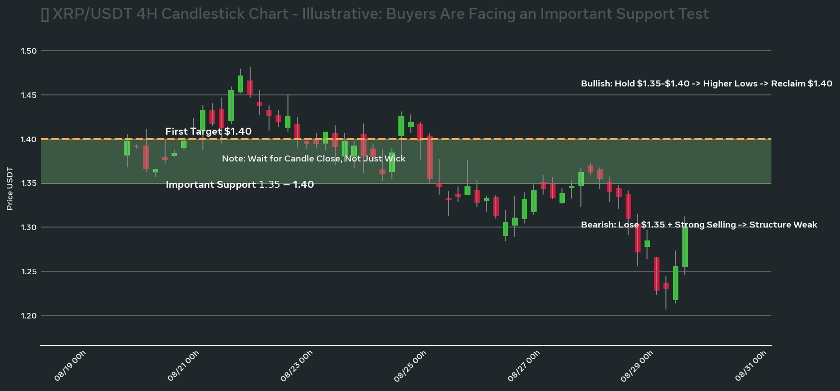Click the 'Important Support 1.35 – 1.40' label
This screenshot has width=840, height=391.
point(240,184)
